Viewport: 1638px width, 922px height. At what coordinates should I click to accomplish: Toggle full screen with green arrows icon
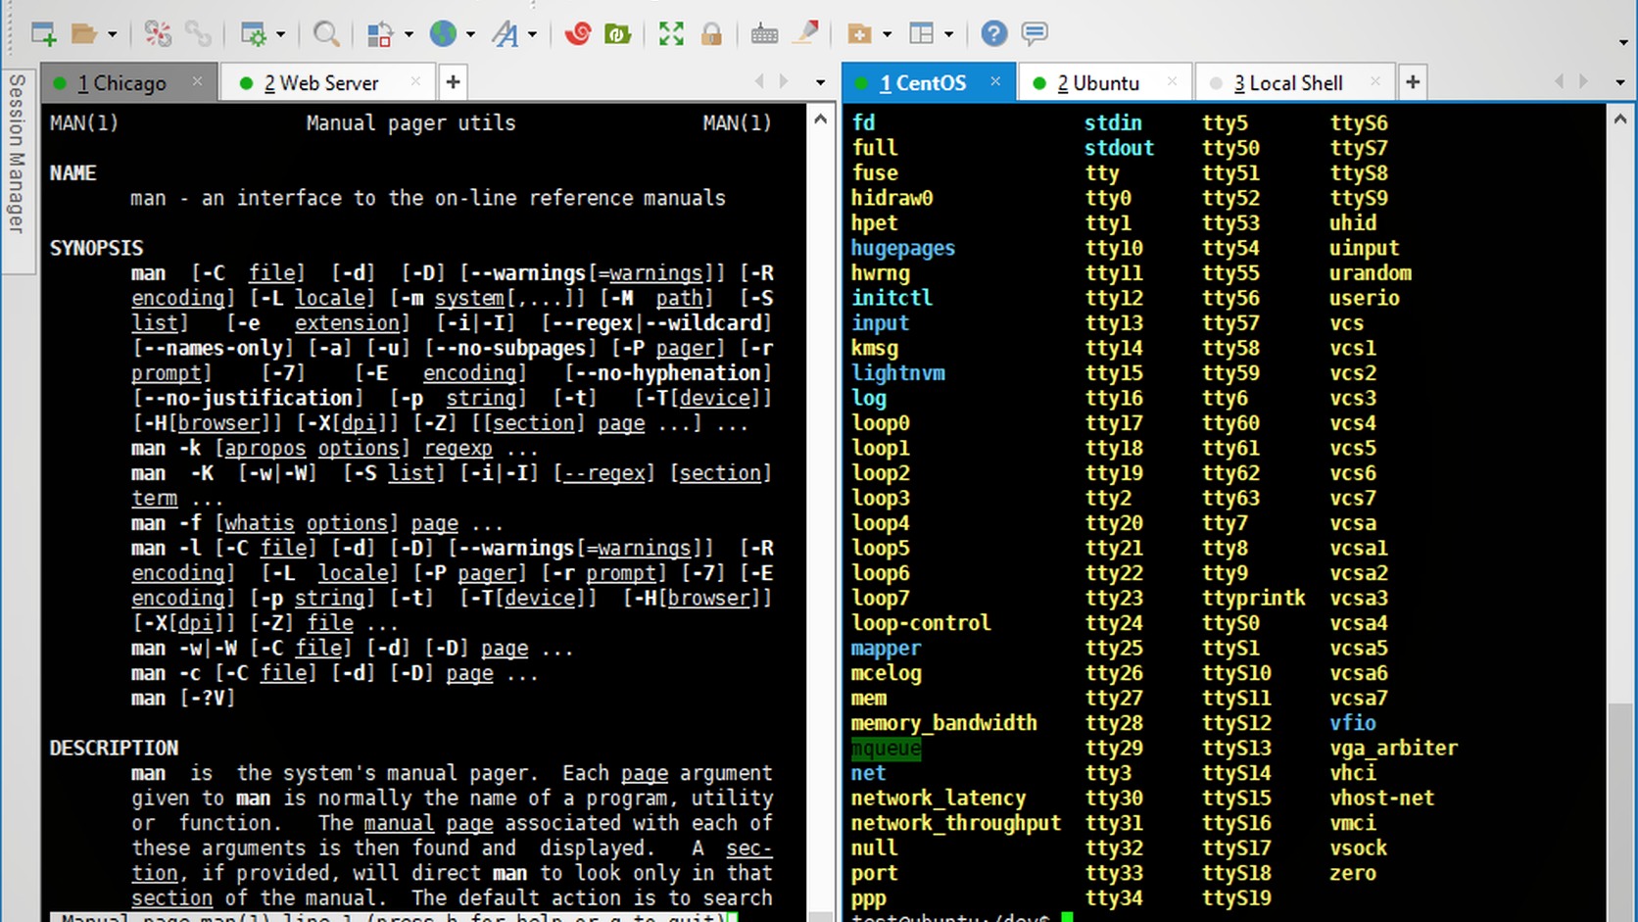[671, 34]
